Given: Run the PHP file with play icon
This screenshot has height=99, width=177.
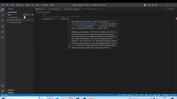Looking at the screenshot, I should tap(168, 9).
